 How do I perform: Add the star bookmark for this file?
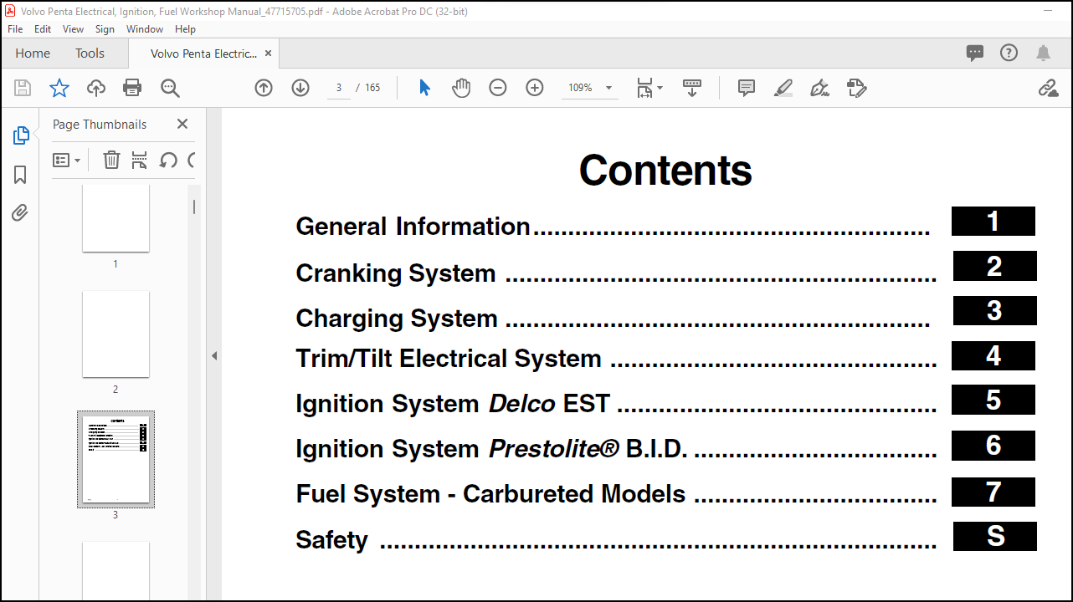click(59, 88)
